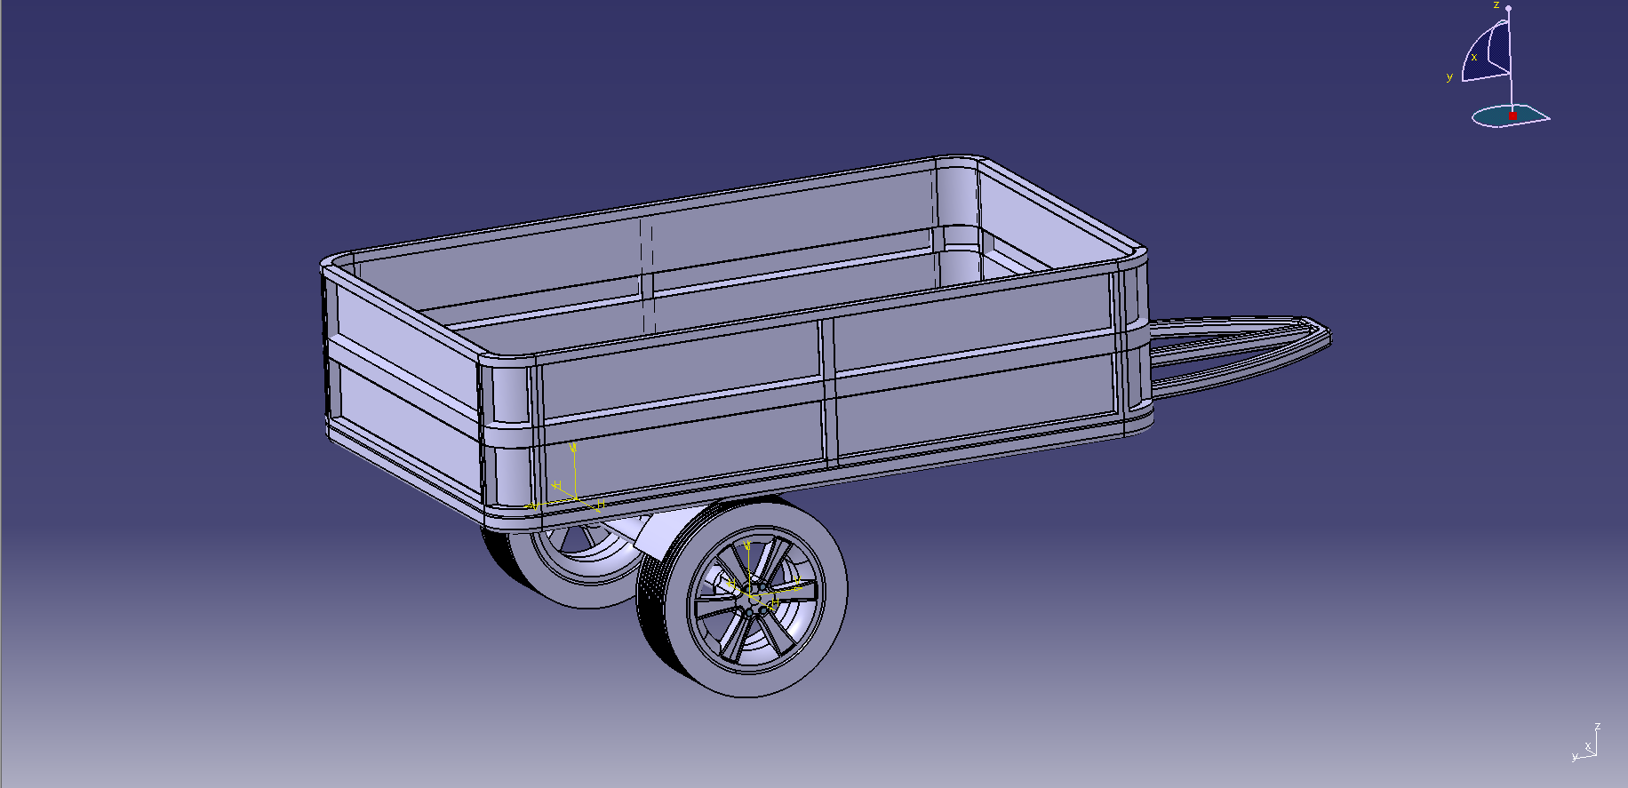This screenshot has height=788, width=1628.
Task: Click the compass top Z point
Action: click(1508, 8)
